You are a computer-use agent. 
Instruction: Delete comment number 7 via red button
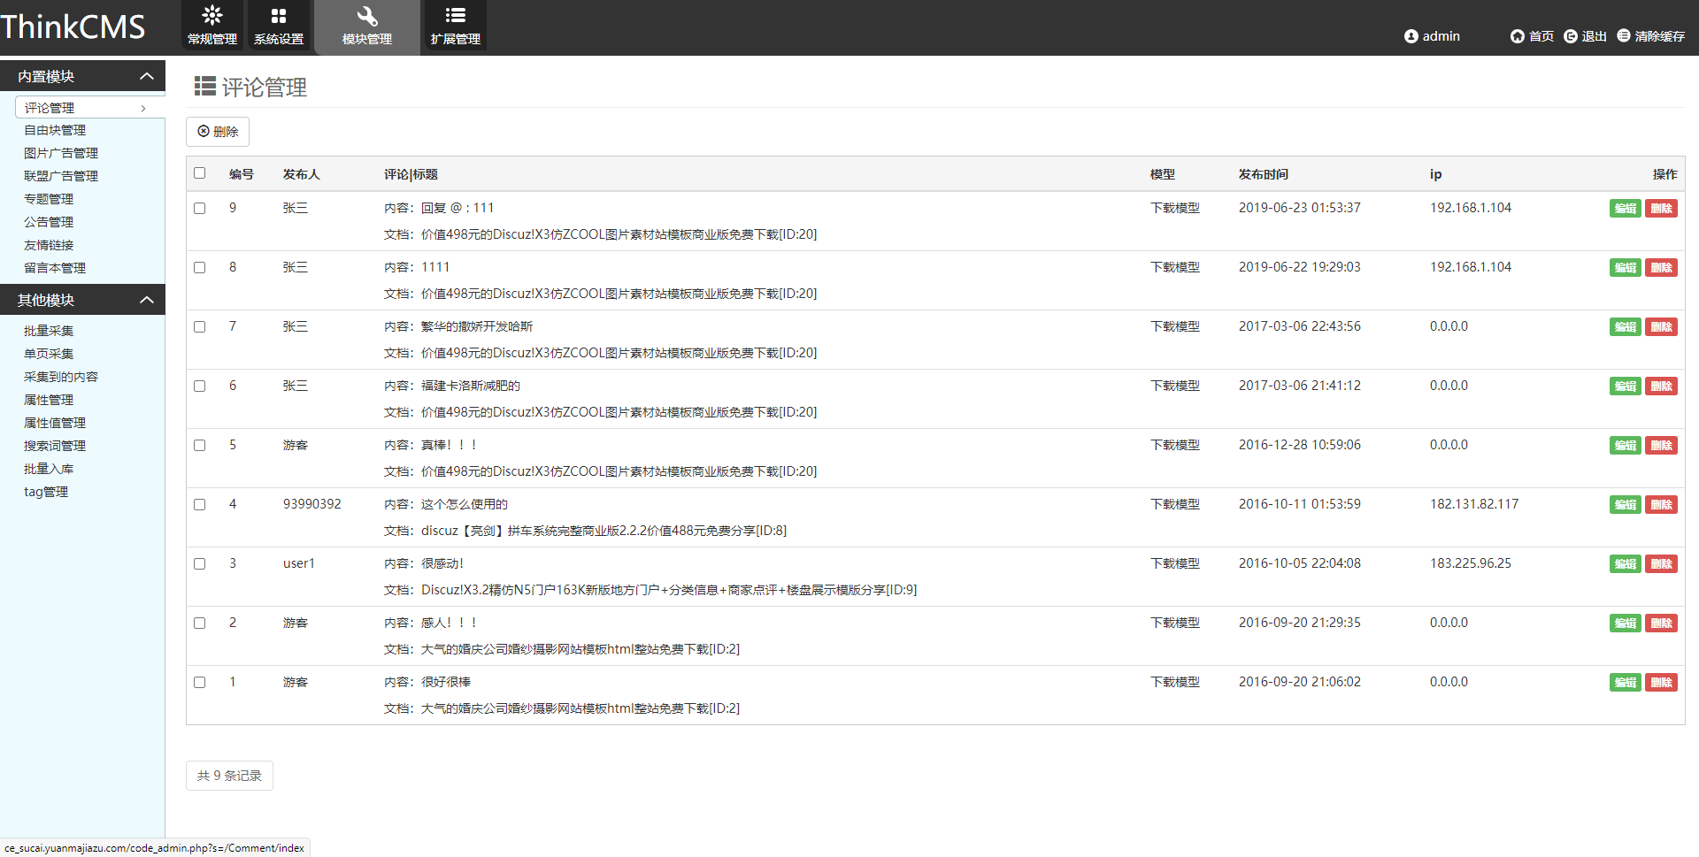click(x=1662, y=327)
